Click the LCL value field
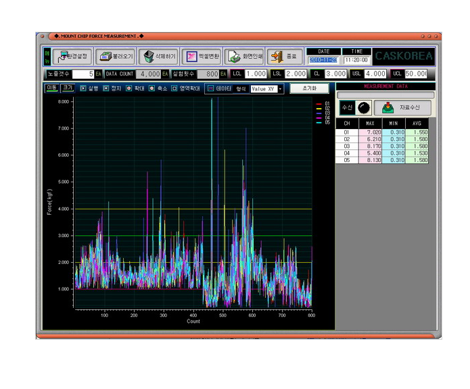Screen dimensions: 470x389 pyautogui.click(x=256, y=74)
